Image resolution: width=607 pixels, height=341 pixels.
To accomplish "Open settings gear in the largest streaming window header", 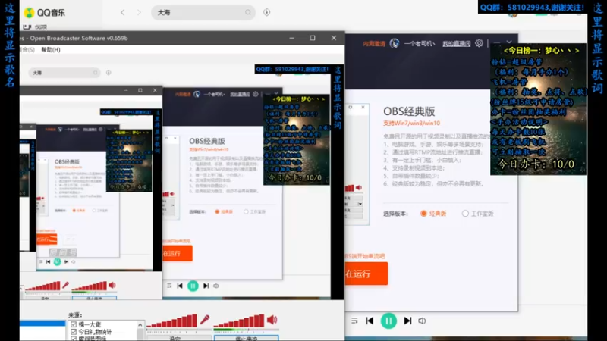I will pyautogui.click(x=479, y=43).
